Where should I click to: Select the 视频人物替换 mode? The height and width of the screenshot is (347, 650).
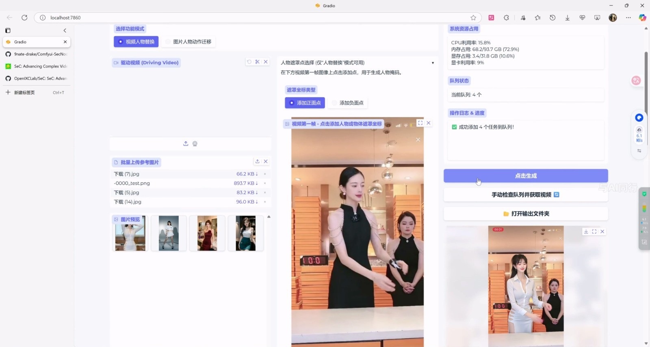136,42
